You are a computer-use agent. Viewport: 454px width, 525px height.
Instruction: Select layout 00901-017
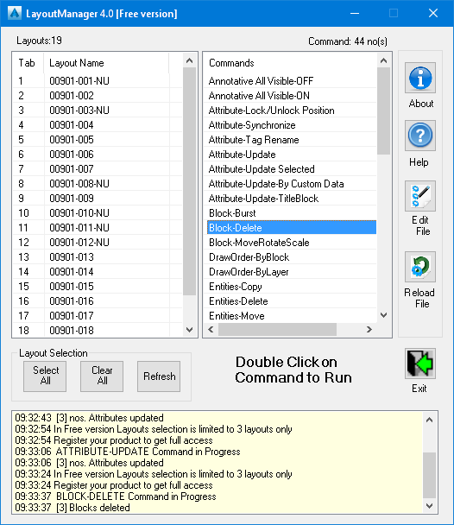click(98, 316)
